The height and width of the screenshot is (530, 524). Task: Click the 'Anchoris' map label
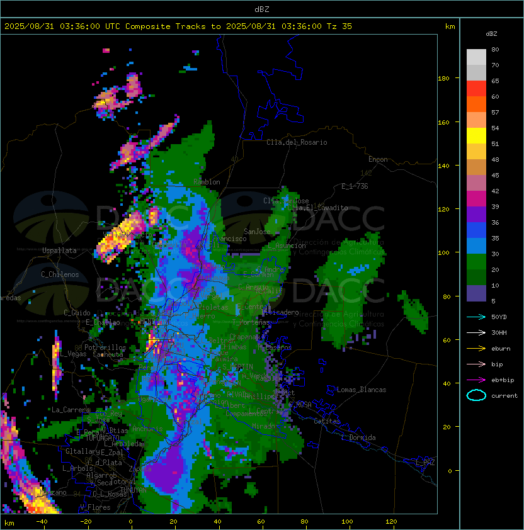pos(147,429)
